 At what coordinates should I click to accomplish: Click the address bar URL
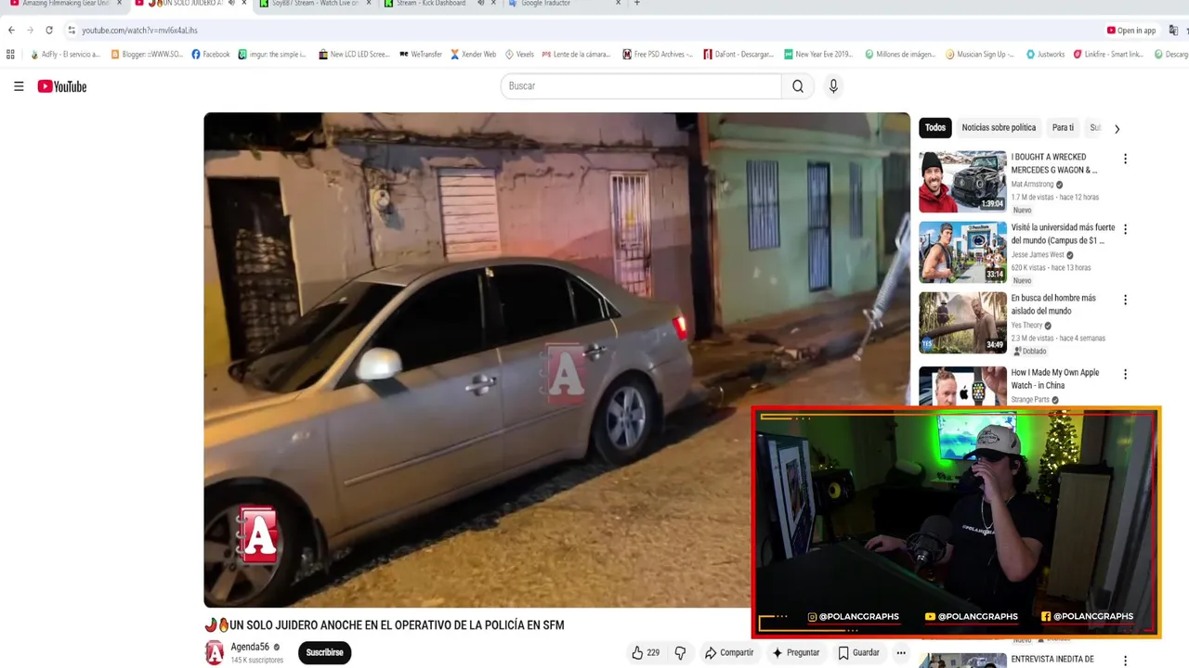tap(139, 30)
